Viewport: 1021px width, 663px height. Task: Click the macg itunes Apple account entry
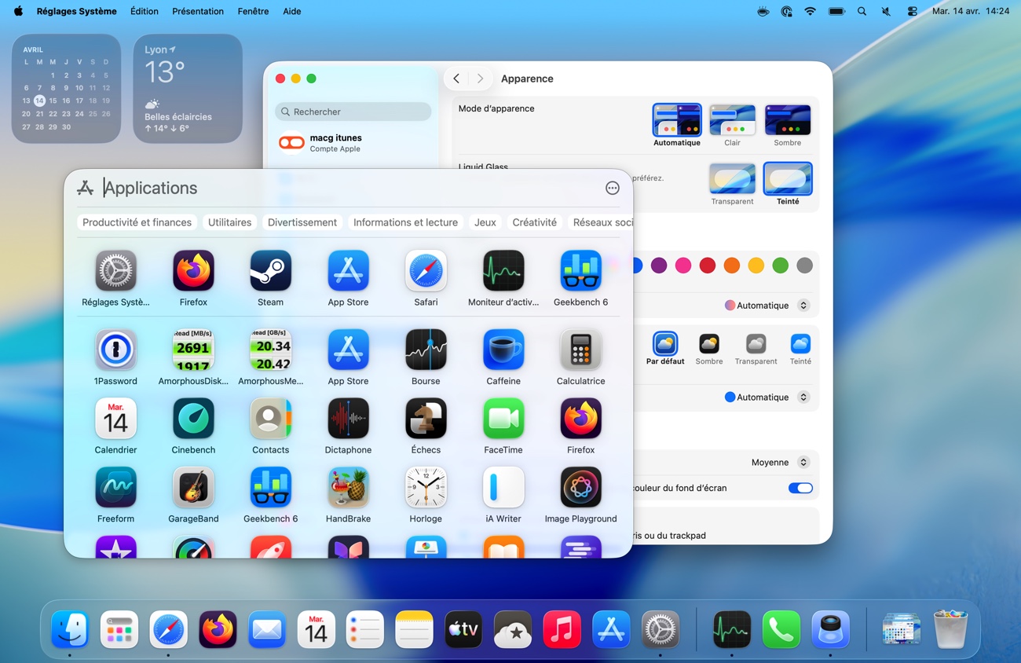coord(335,142)
